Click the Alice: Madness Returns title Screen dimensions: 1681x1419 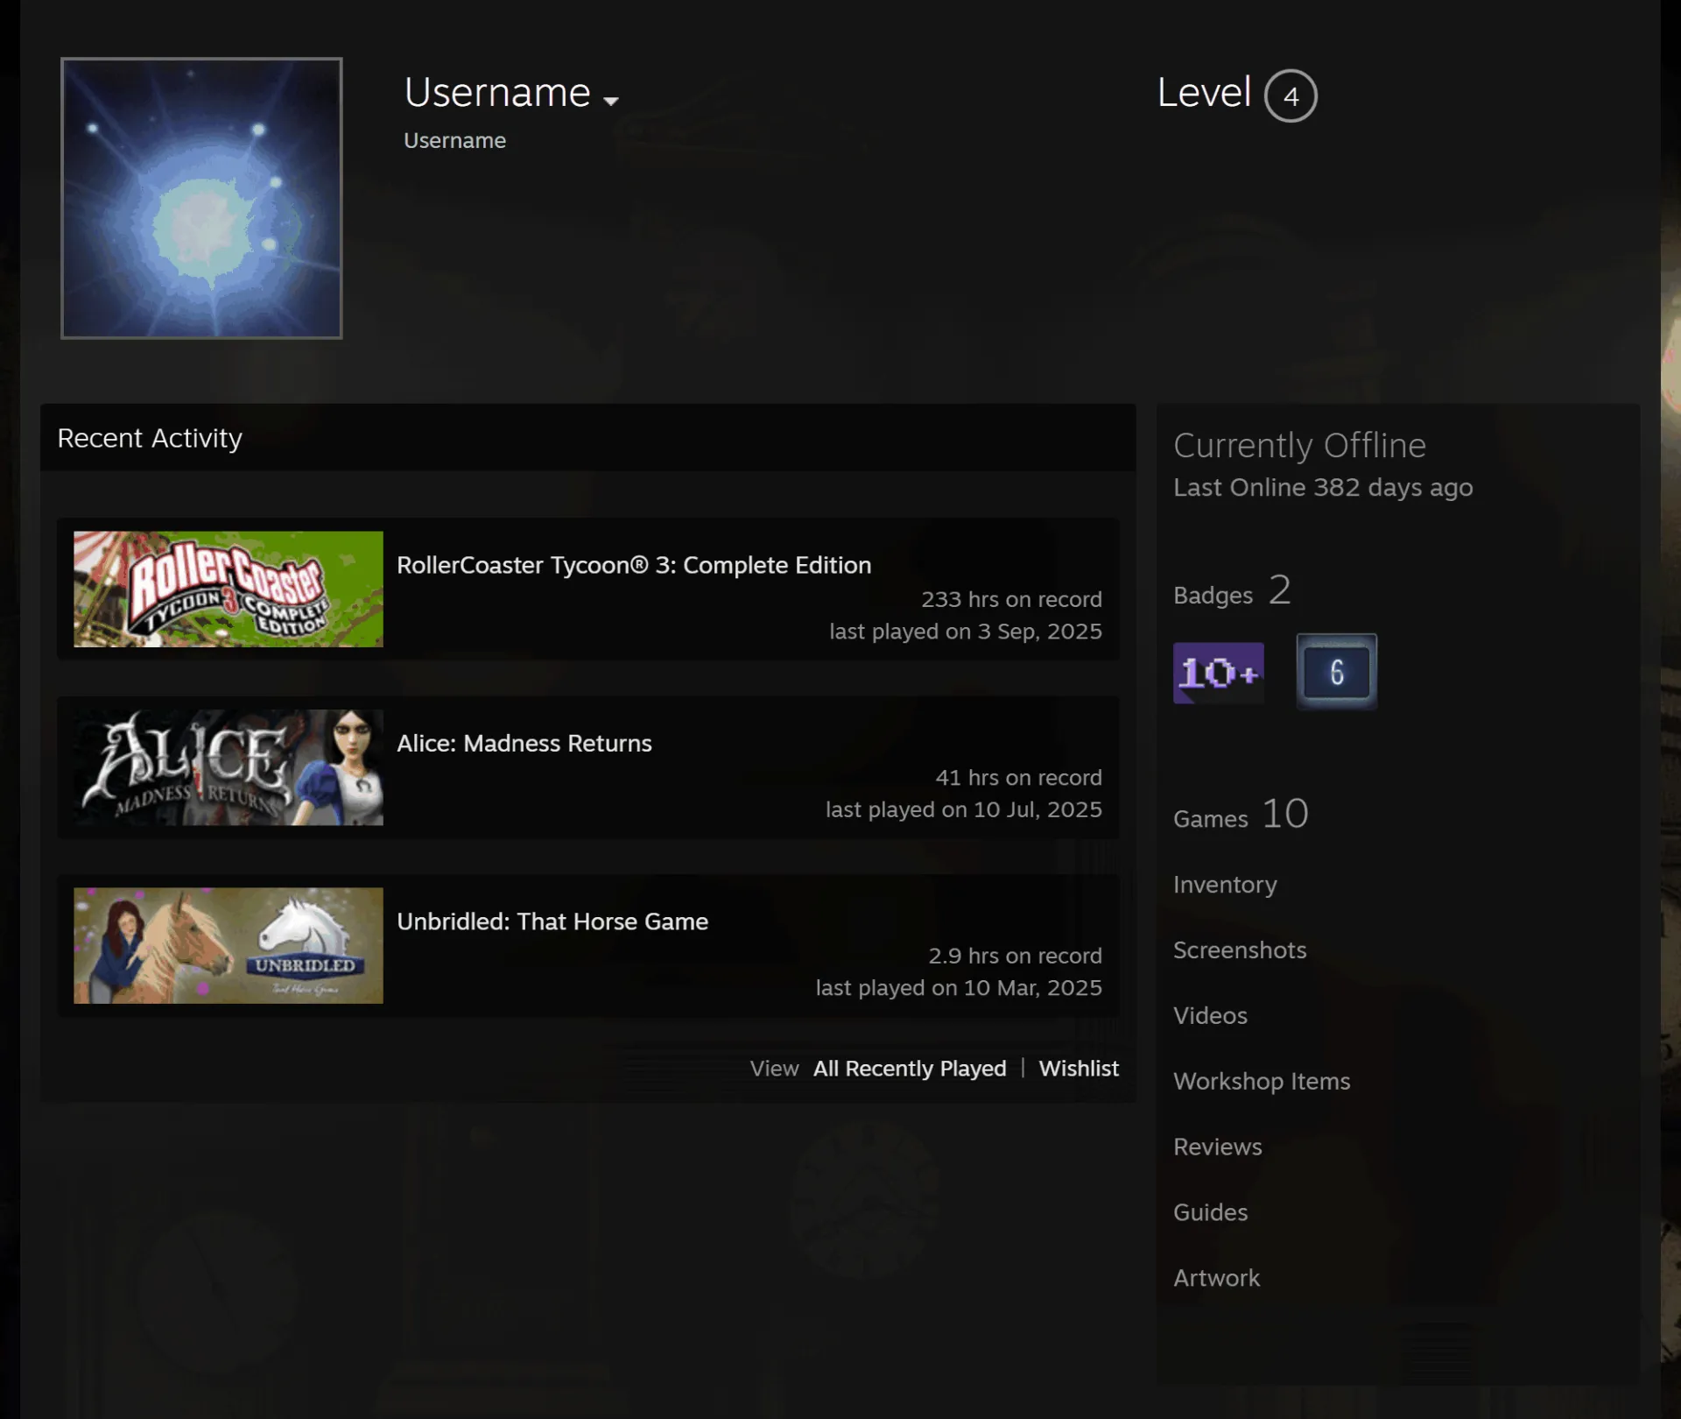point(524,743)
